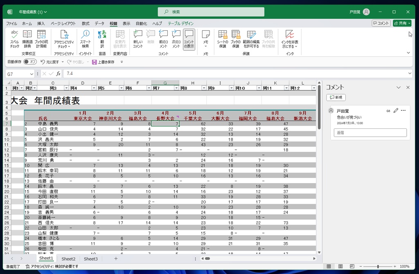This screenshot has width=419, height=274.
Task: Open 列1 filter dropdown
Action: 21,88
